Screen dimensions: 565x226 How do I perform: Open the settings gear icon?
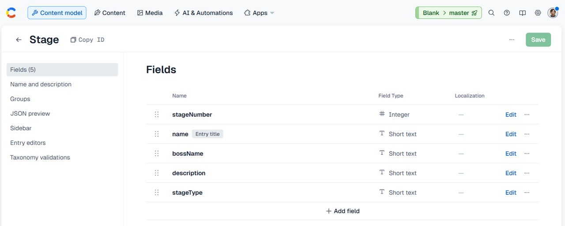(538, 13)
